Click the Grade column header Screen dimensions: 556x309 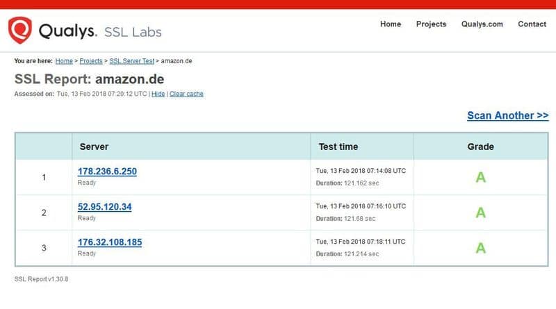(480, 147)
